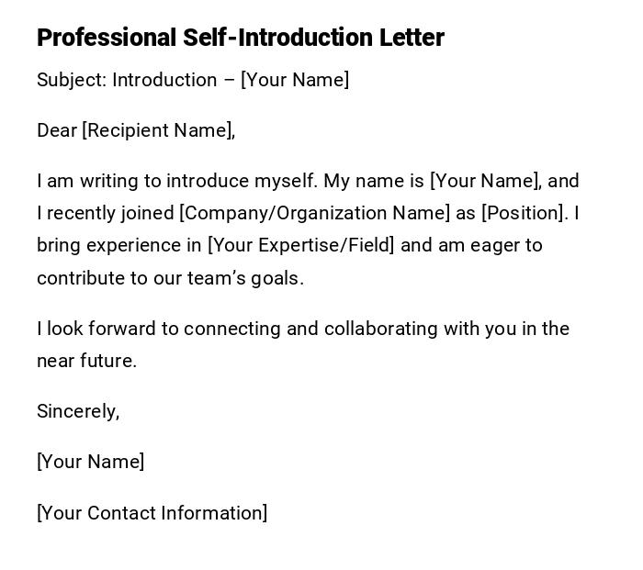Click the [Your Expertise/Field] placeholder
643x570 pixels.
click(301, 245)
